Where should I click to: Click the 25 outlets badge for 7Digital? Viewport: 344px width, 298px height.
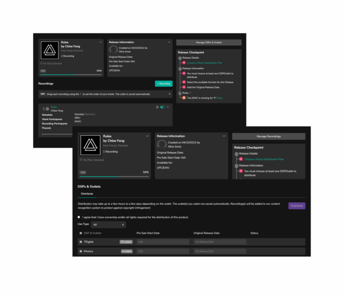[126, 242]
